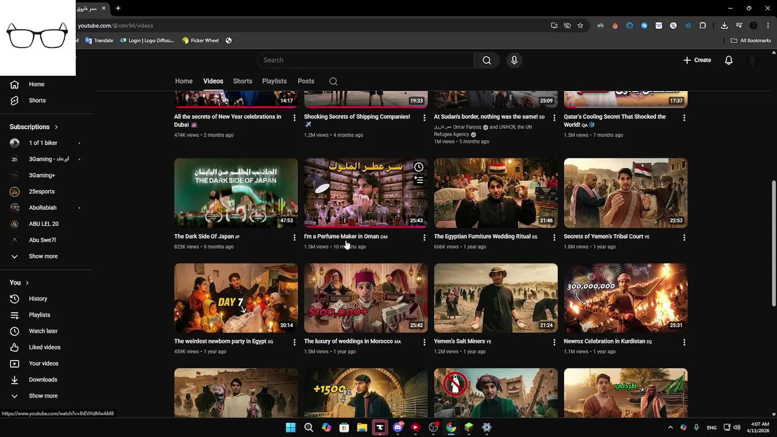
Task: Open Discord from taskbar
Action: (398, 427)
